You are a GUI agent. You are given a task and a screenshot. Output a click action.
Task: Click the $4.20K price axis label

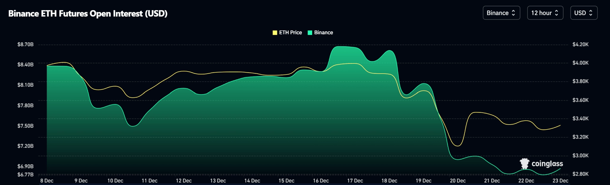click(581, 44)
